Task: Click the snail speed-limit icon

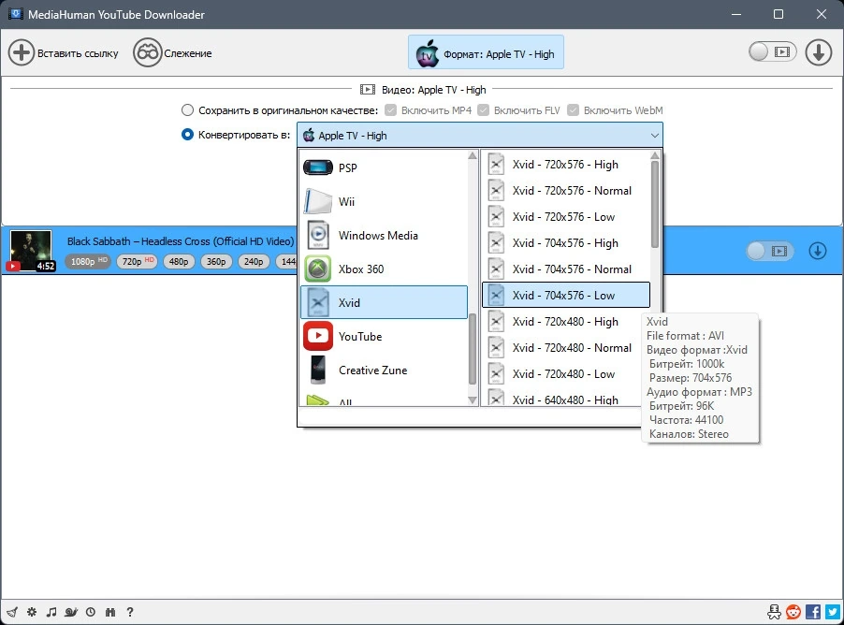Action: (71, 612)
